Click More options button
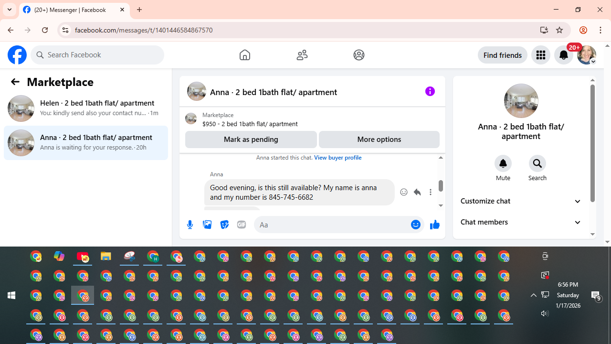 click(x=379, y=140)
